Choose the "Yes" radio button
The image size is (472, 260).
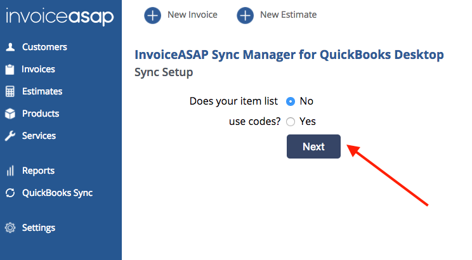pyautogui.click(x=291, y=122)
